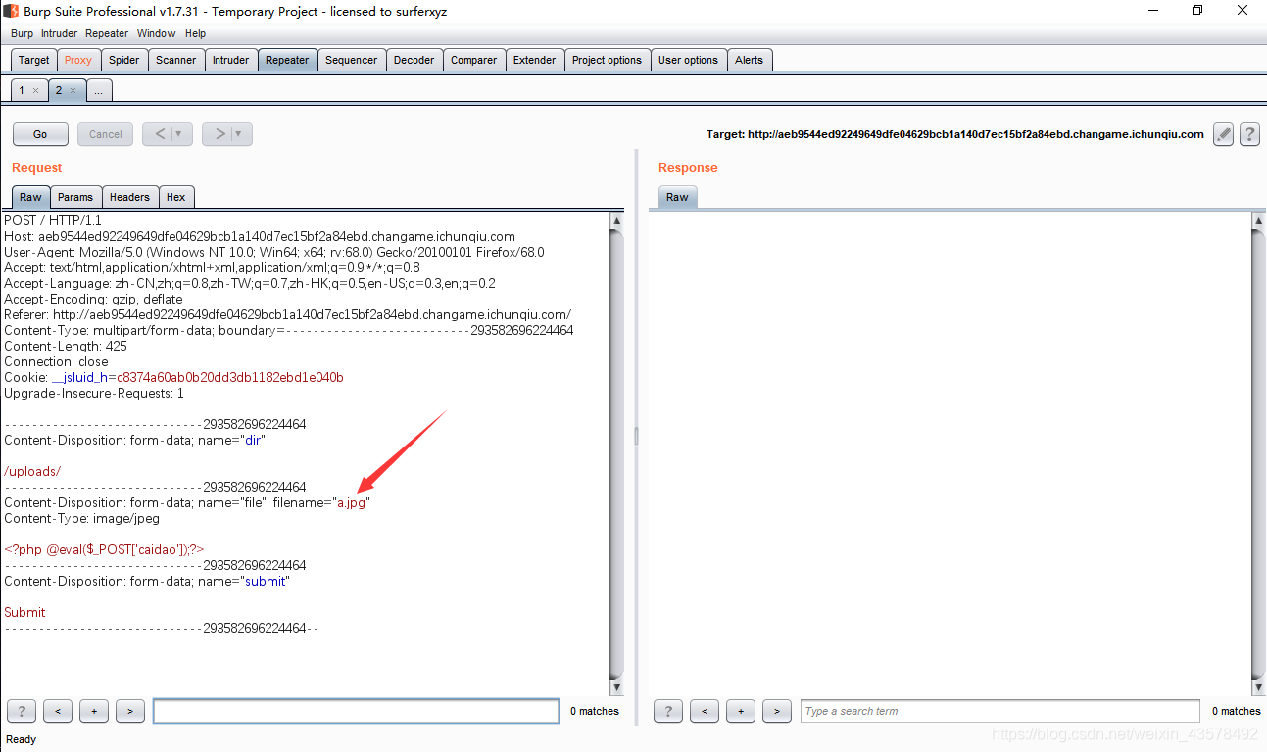Switch to the Decoder tab

[414, 60]
